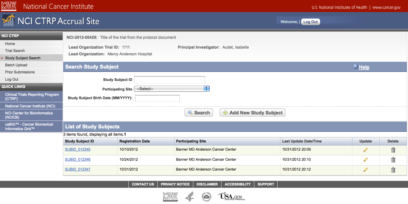Open subject link SUBID_012345

pos(78,149)
